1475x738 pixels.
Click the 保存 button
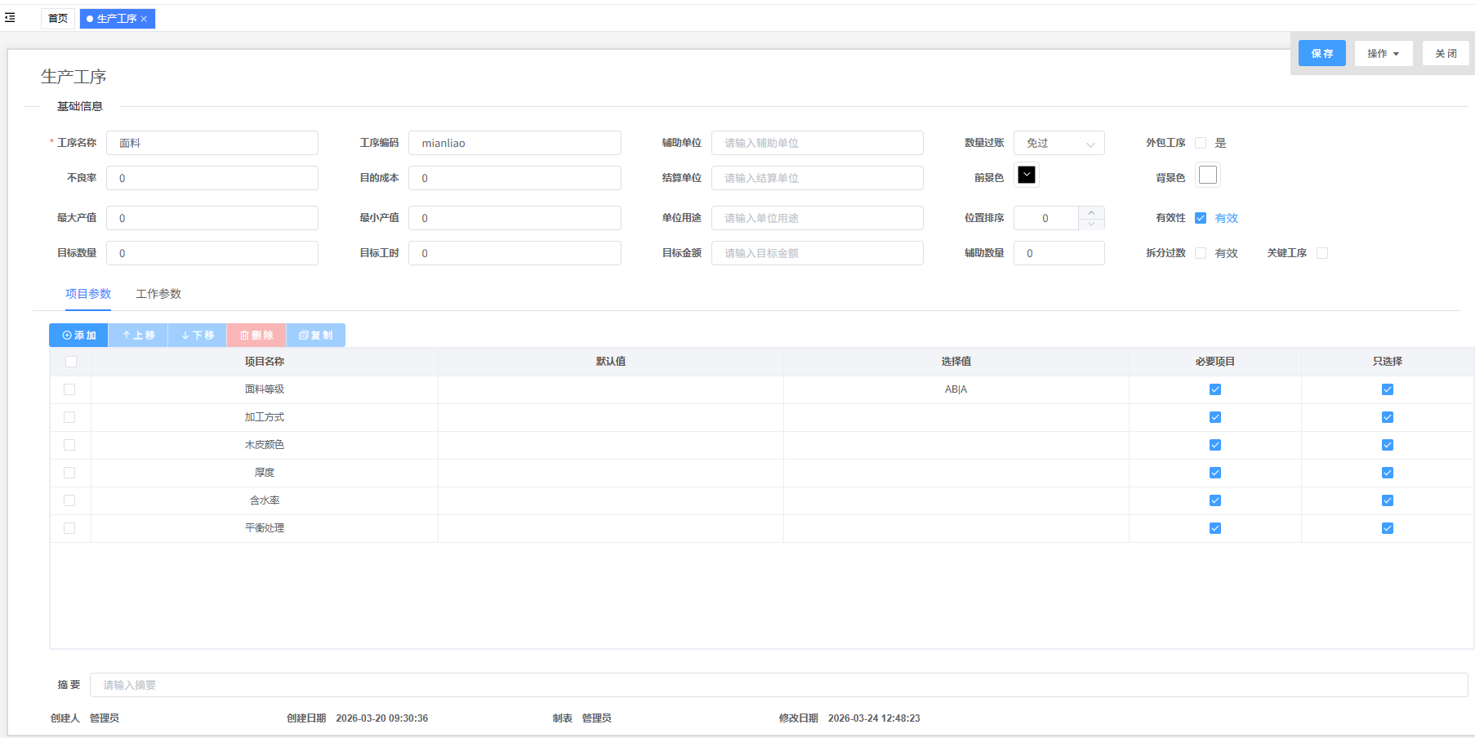[x=1321, y=54]
